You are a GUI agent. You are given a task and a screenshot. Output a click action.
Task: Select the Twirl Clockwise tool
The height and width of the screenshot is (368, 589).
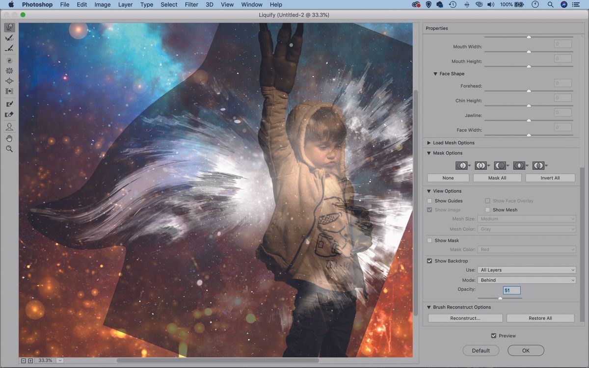tap(9, 60)
